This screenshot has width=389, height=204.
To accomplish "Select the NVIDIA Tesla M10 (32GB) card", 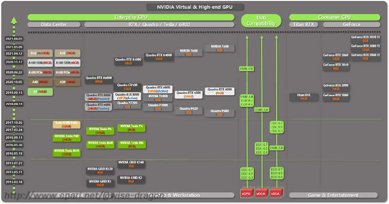I will [67, 153].
